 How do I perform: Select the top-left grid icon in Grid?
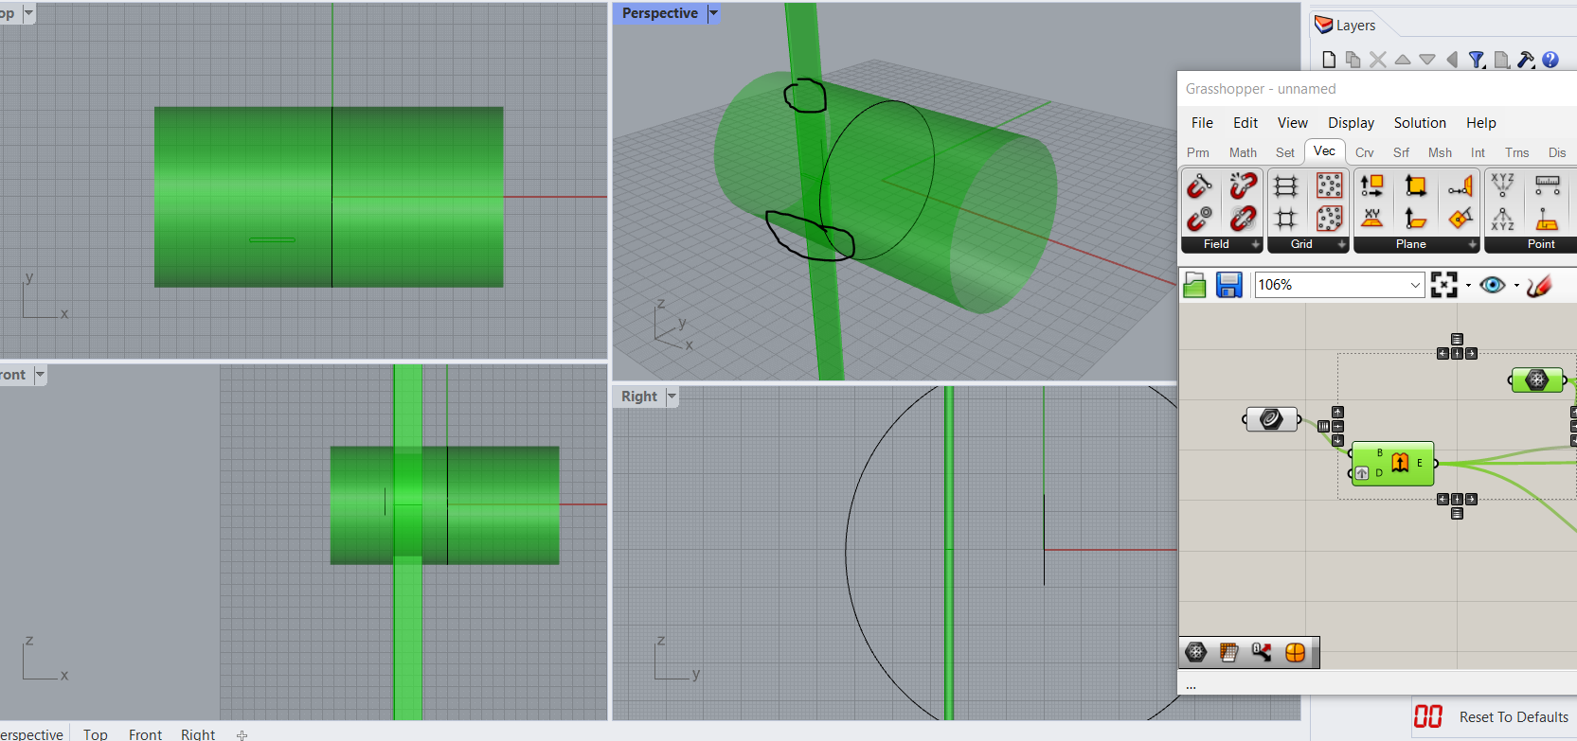click(1285, 185)
